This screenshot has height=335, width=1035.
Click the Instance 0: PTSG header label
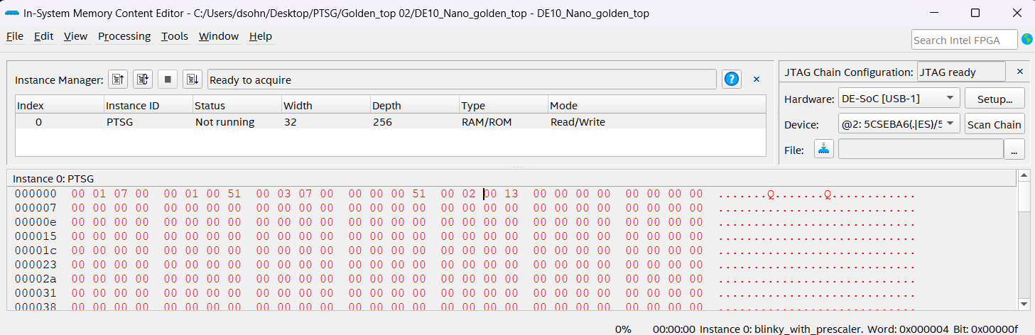pos(53,179)
